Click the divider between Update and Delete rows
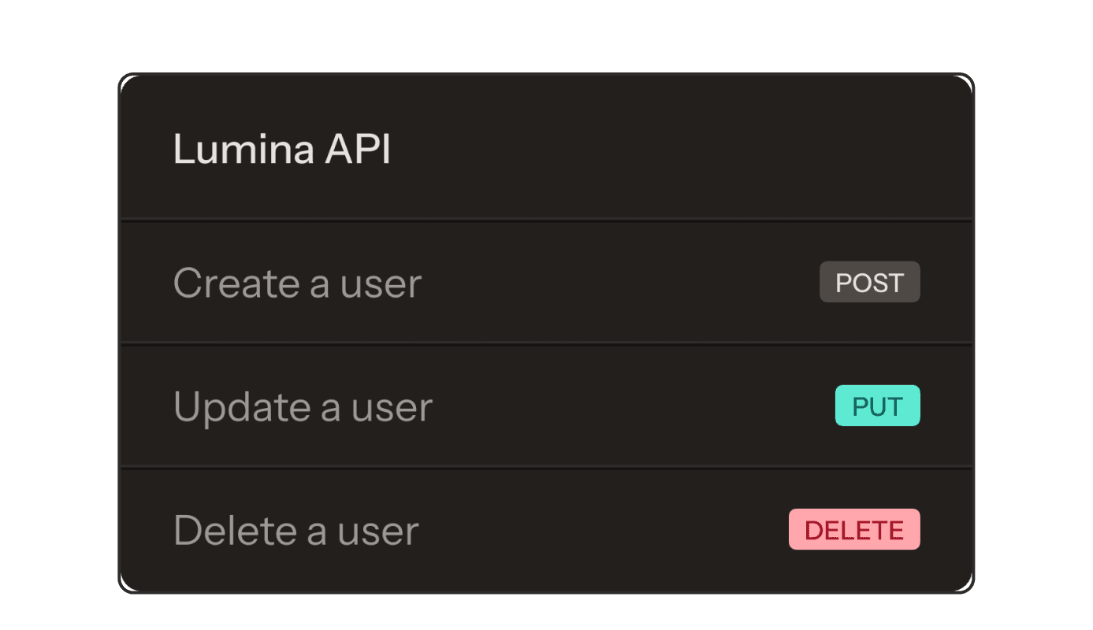 pos(546,467)
